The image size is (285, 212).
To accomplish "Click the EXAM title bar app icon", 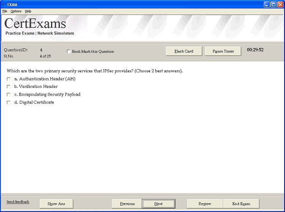I will pos(4,4).
